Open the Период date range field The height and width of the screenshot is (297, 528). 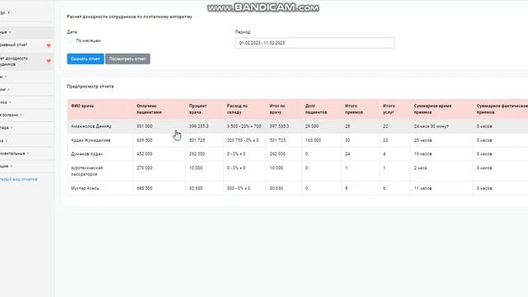click(314, 43)
